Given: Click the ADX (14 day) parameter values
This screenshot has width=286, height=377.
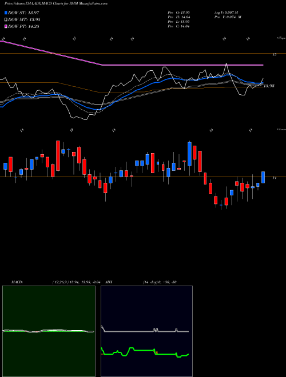Looking at the screenshot, I should pos(160,282).
